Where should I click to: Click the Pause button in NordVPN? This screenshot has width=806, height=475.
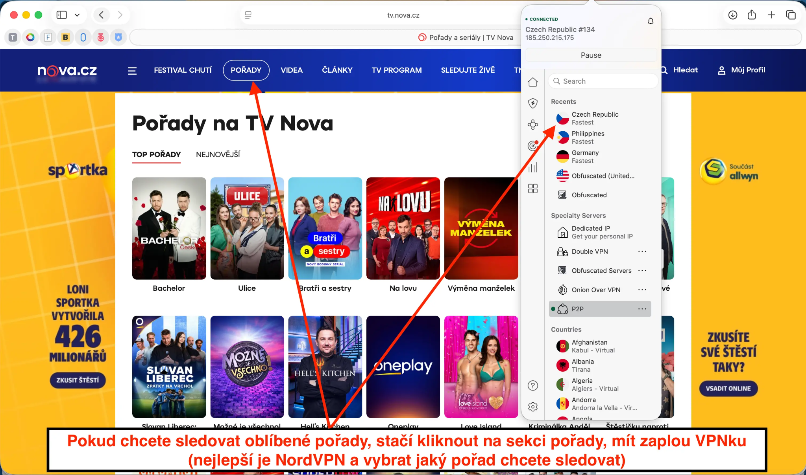tap(591, 55)
